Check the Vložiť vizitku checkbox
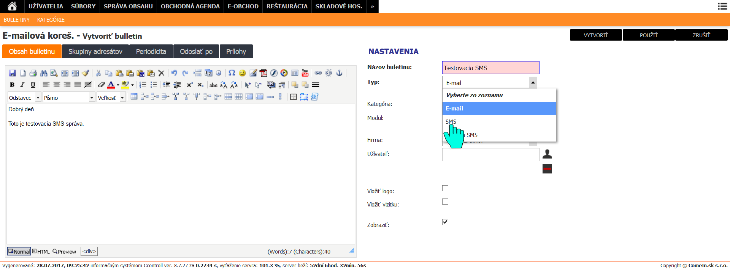Screen dimensions: 730x271 click(x=445, y=202)
